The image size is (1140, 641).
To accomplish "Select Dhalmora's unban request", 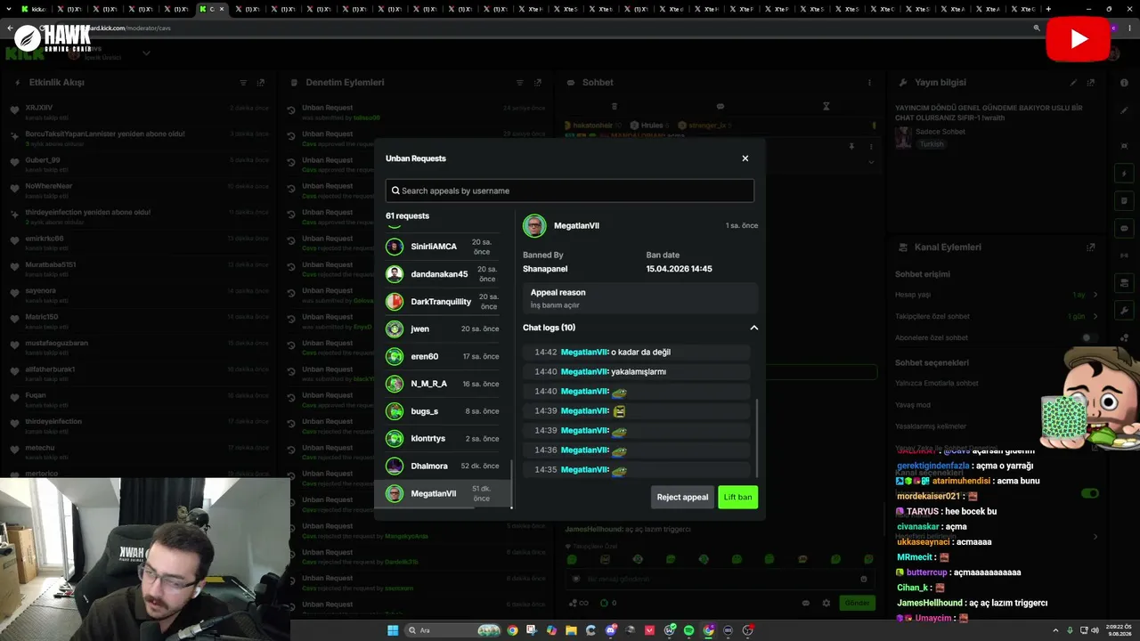I will point(443,466).
